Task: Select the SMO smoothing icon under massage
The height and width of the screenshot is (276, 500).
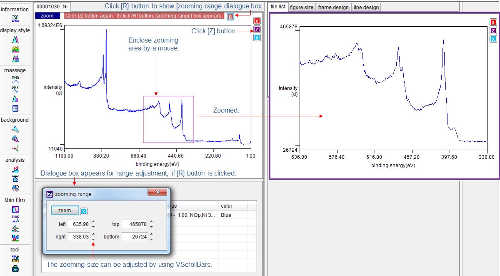Action: point(15,79)
